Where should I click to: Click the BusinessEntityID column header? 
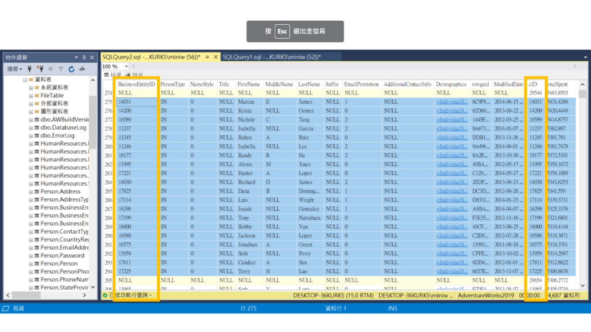pos(136,84)
